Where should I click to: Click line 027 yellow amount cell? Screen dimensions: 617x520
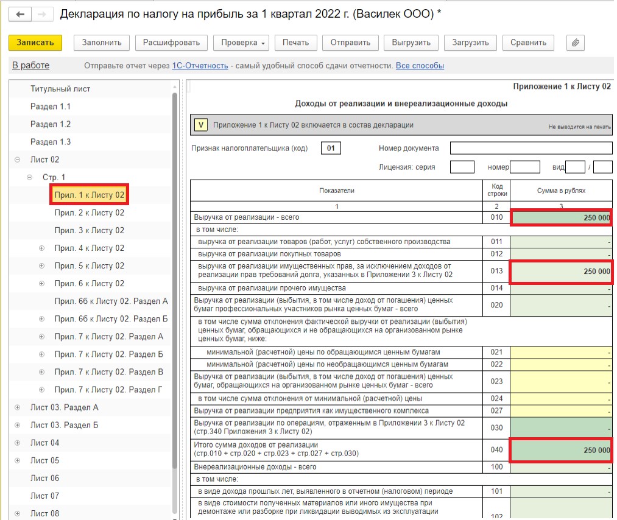tap(561, 411)
